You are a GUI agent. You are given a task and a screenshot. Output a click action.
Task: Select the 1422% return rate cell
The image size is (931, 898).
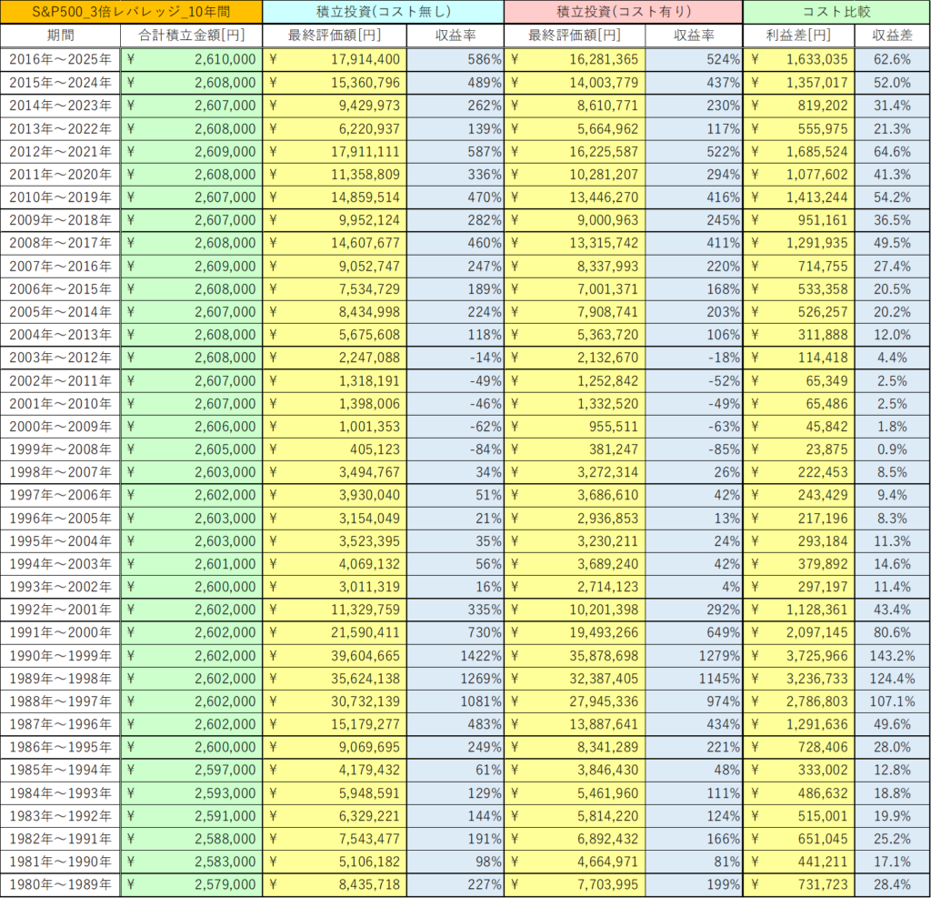coord(455,655)
